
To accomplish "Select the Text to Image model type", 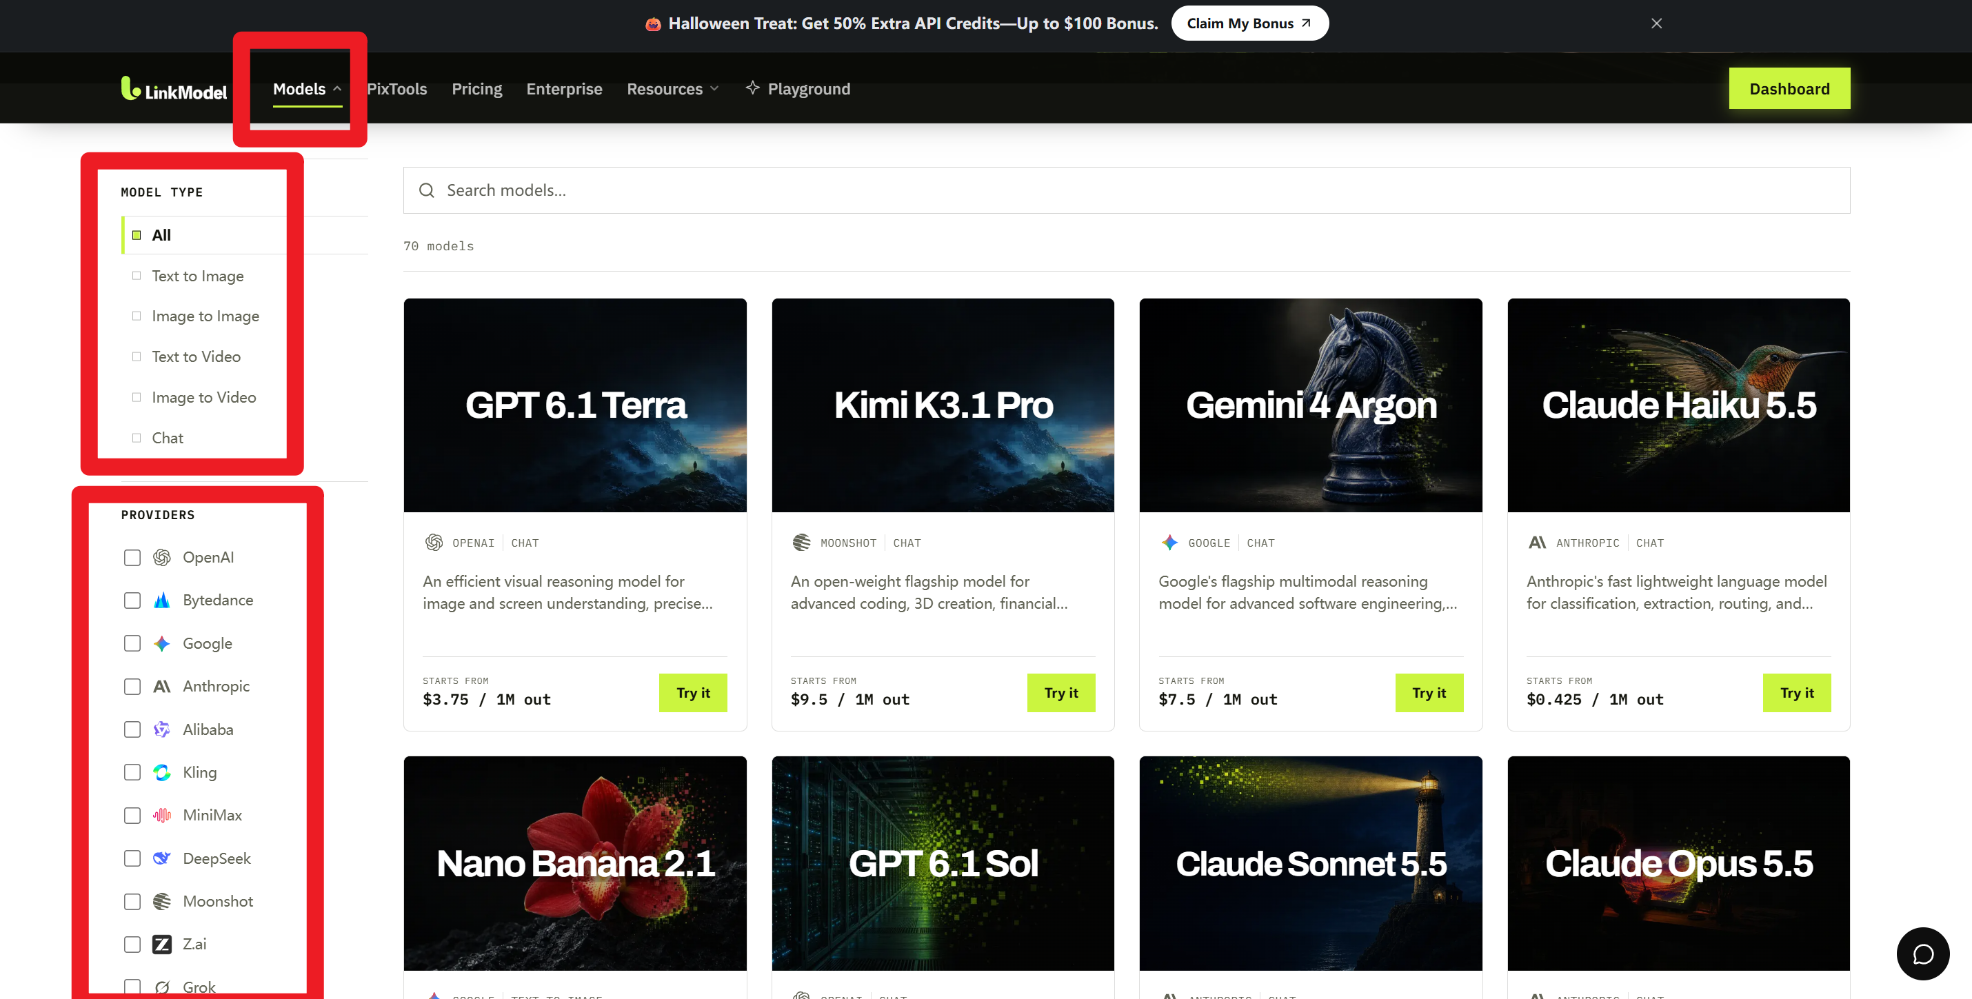I will (x=197, y=276).
